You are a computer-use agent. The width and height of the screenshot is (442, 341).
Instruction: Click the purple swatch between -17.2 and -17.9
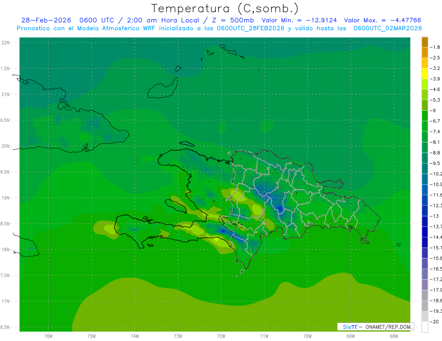coord(425,285)
